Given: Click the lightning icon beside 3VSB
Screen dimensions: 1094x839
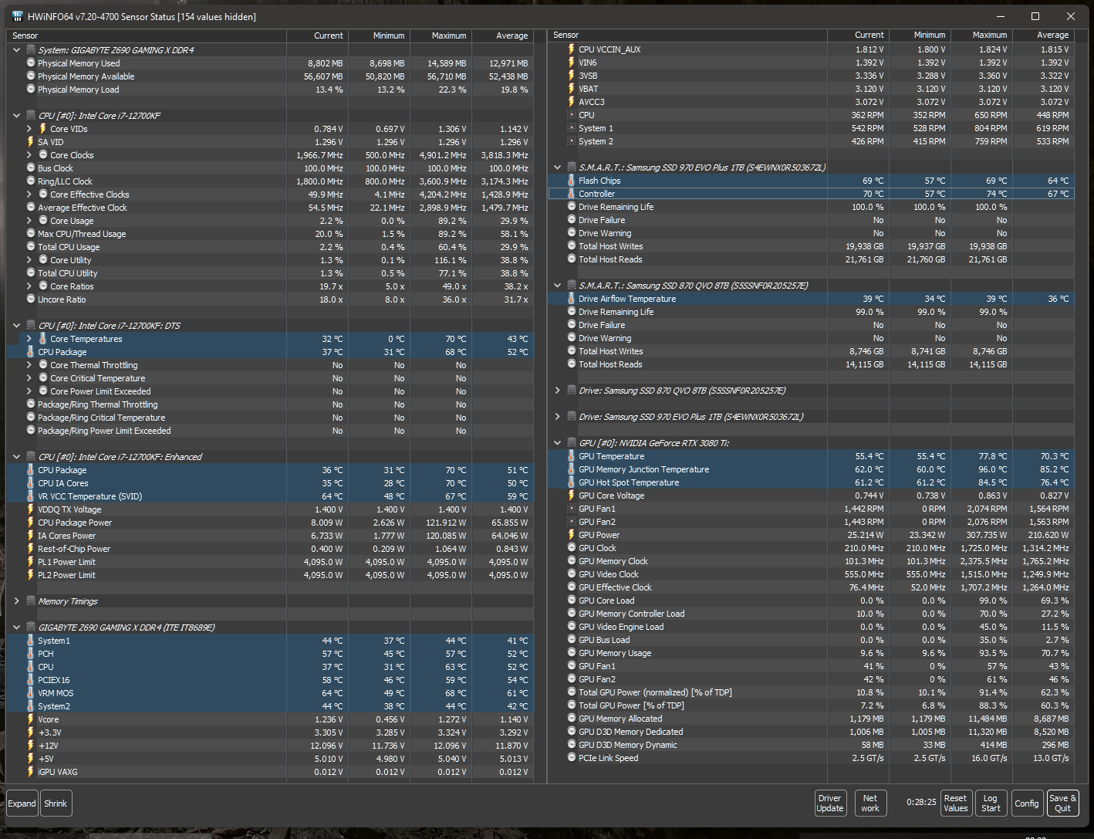Looking at the screenshot, I should coord(572,76).
